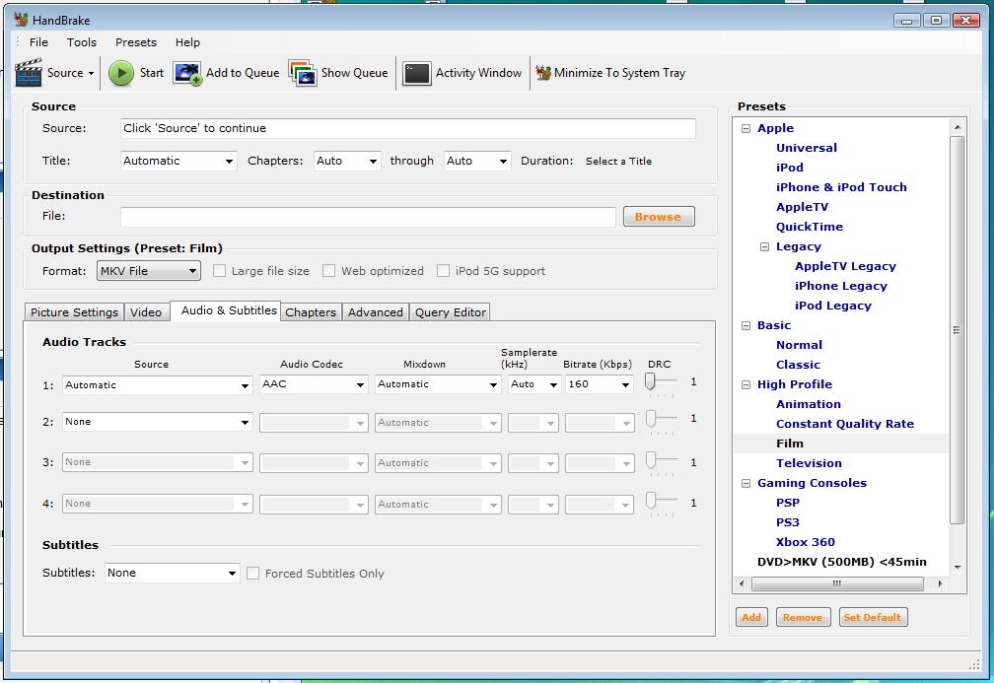Screen dimensions: 994x683
Task: Select the Constant Quality Rate preset
Action: 845,424
